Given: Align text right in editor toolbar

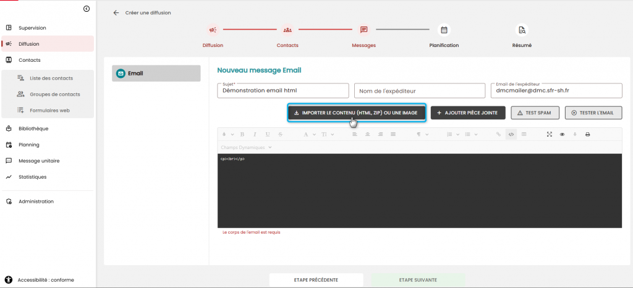Looking at the screenshot, I should click(380, 134).
